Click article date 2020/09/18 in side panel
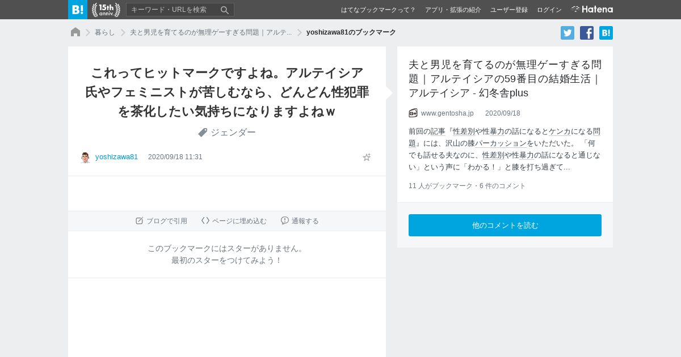 (x=503, y=113)
